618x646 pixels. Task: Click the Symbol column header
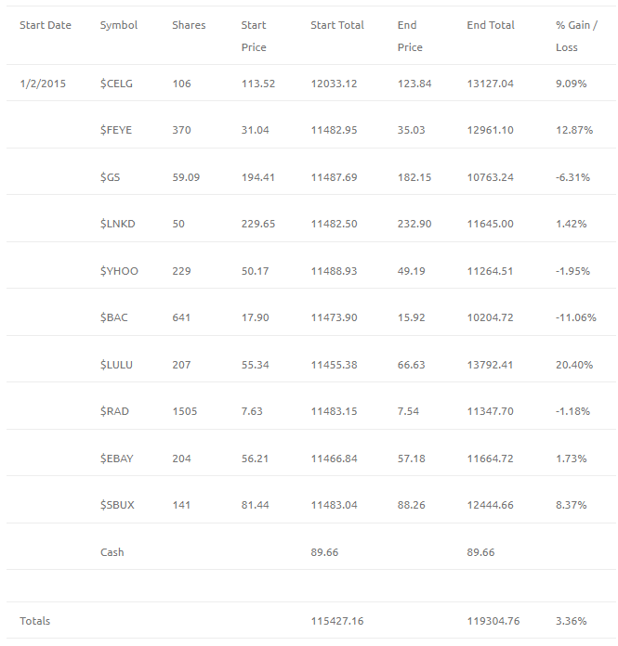pos(119,25)
